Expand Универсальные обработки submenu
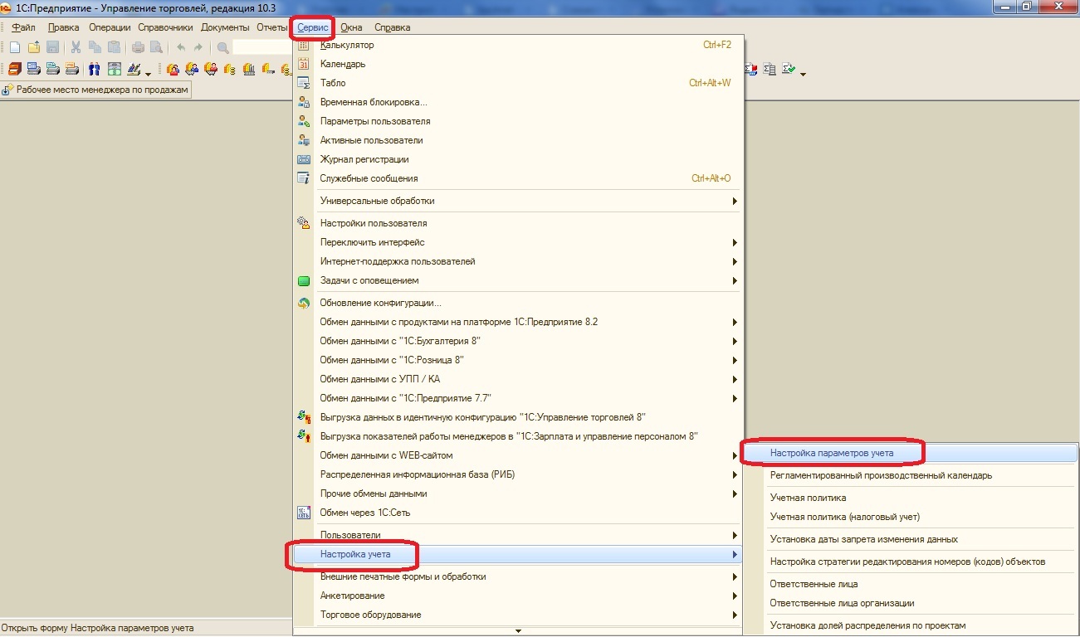 click(x=519, y=201)
